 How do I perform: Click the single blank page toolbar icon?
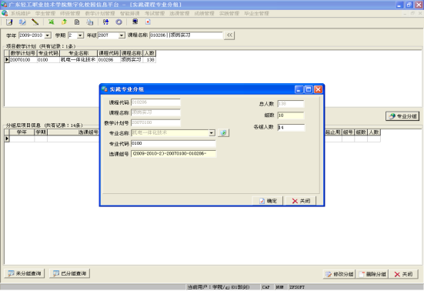pos(77,22)
